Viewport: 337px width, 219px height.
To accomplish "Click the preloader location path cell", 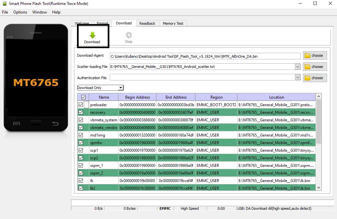I will [277, 105].
